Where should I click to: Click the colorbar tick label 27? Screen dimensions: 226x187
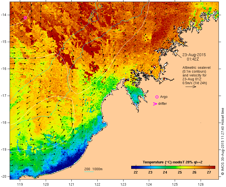[x=209, y=172]
